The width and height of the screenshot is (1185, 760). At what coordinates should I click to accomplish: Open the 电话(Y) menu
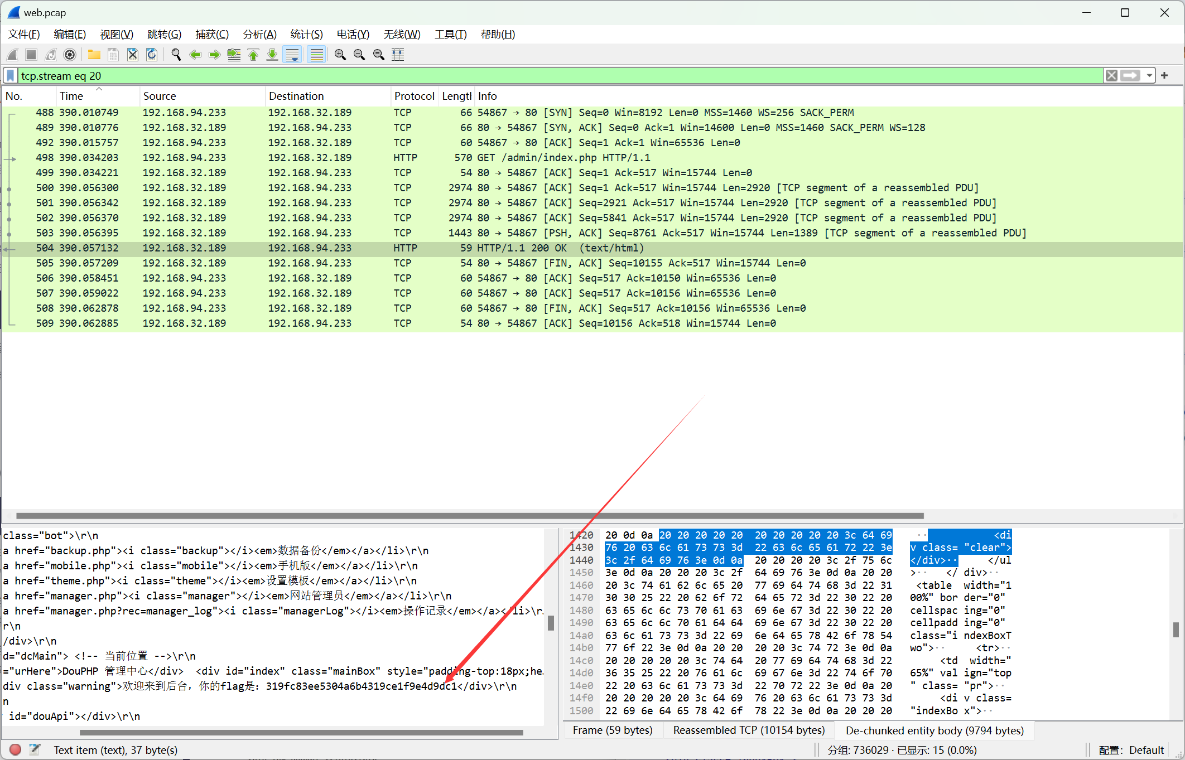pos(353,35)
